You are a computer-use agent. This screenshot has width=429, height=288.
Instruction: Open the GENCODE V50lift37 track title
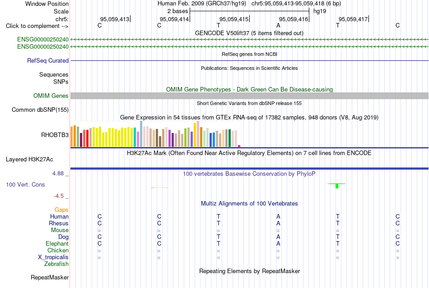tap(249, 33)
